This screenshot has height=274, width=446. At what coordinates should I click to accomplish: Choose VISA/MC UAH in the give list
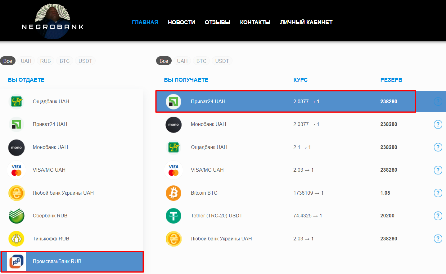point(71,170)
